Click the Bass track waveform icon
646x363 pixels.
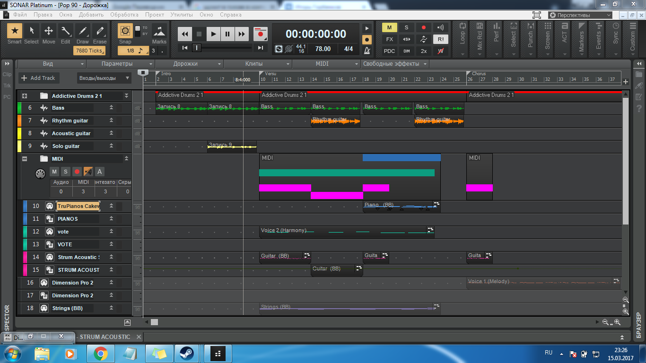[44, 108]
